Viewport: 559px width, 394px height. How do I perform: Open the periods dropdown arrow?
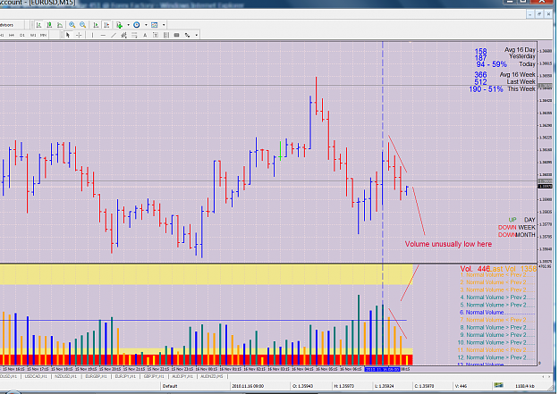point(146,25)
